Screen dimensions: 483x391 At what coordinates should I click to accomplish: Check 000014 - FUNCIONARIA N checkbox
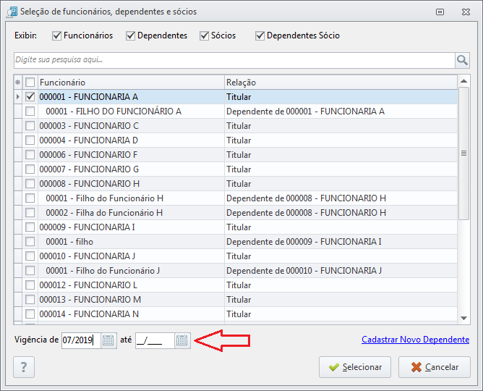pyautogui.click(x=30, y=314)
